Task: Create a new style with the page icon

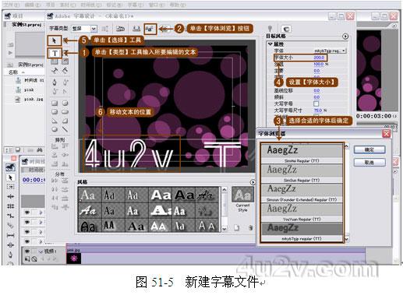Action: (x=236, y=228)
